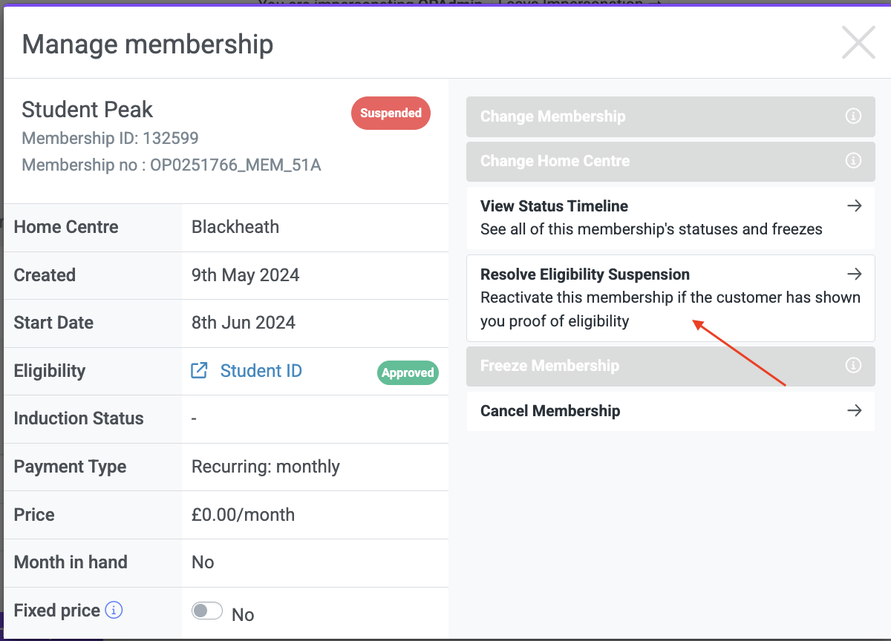The height and width of the screenshot is (641, 891).
Task: Click the Resolve Eligibility Suspension arrow icon
Action: tap(855, 274)
